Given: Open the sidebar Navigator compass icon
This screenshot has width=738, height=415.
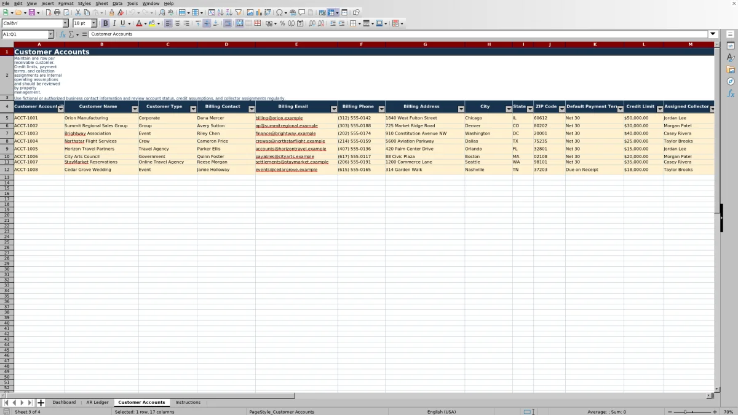Looking at the screenshot, I should click(x=731, y=81).
